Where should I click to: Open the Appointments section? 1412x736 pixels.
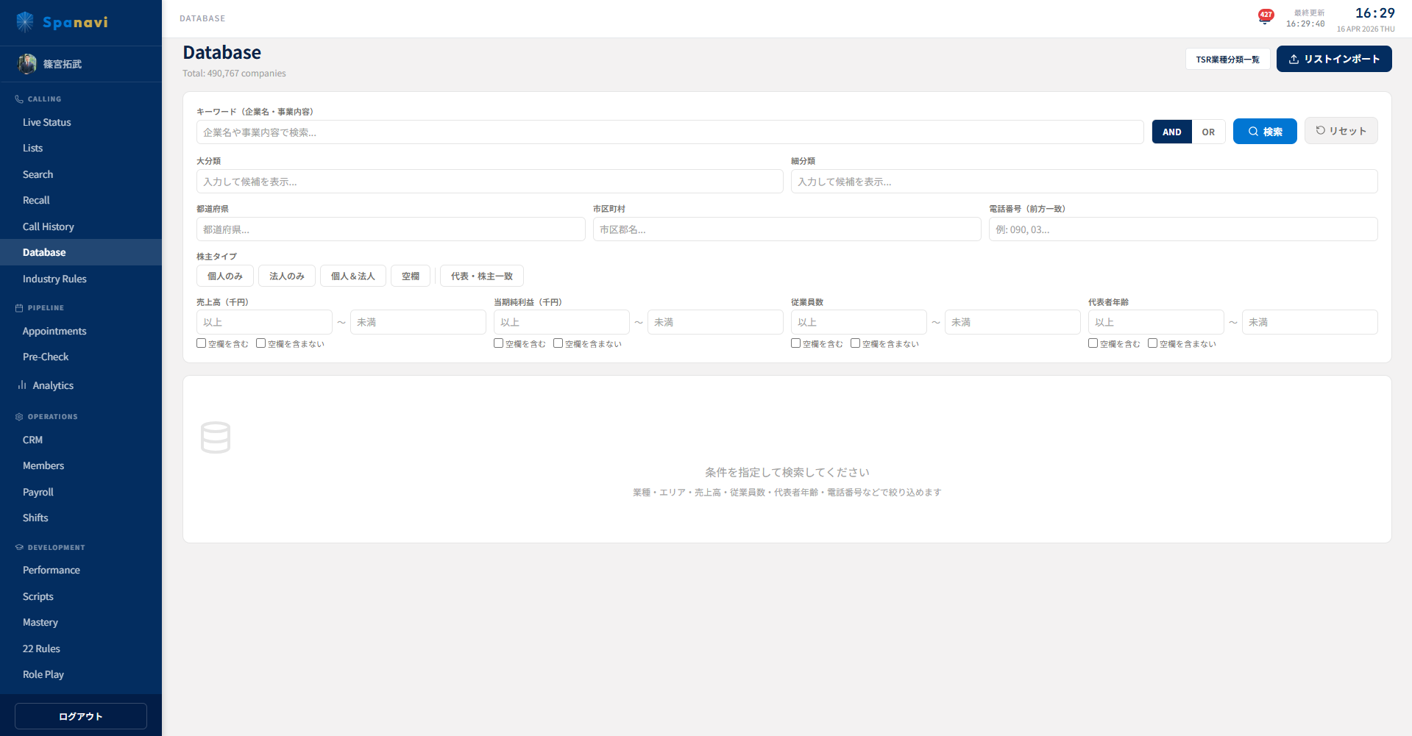[54, 331]
